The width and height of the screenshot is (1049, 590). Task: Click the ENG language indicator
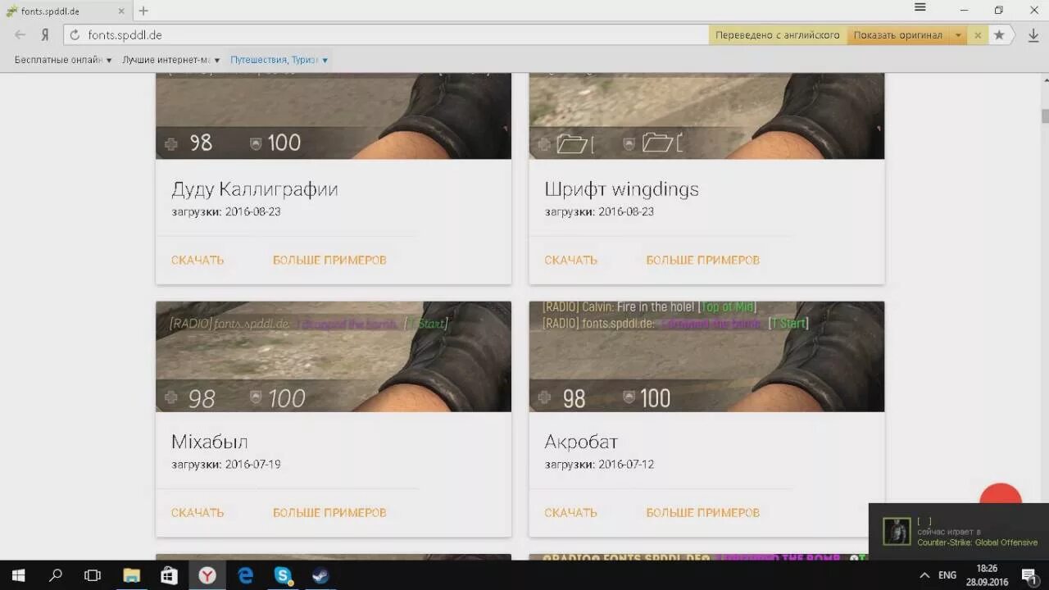tap(947, 575)
